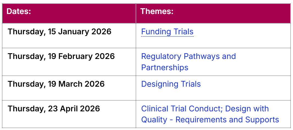Select the Thursday, 15 January 2026 date cell
This screenshot has height=130, width=293.
click(59, 32)
